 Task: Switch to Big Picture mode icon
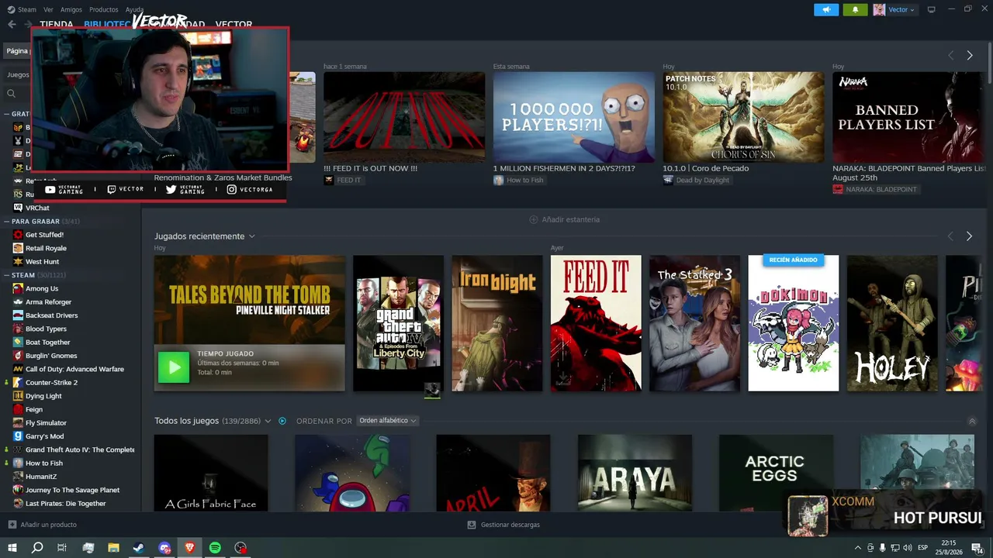click(931, 9)
